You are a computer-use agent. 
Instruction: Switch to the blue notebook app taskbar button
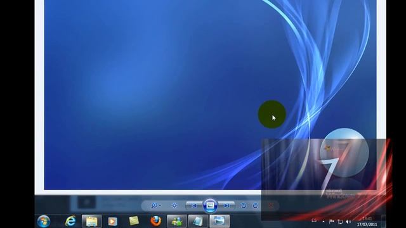coord(198,221)
